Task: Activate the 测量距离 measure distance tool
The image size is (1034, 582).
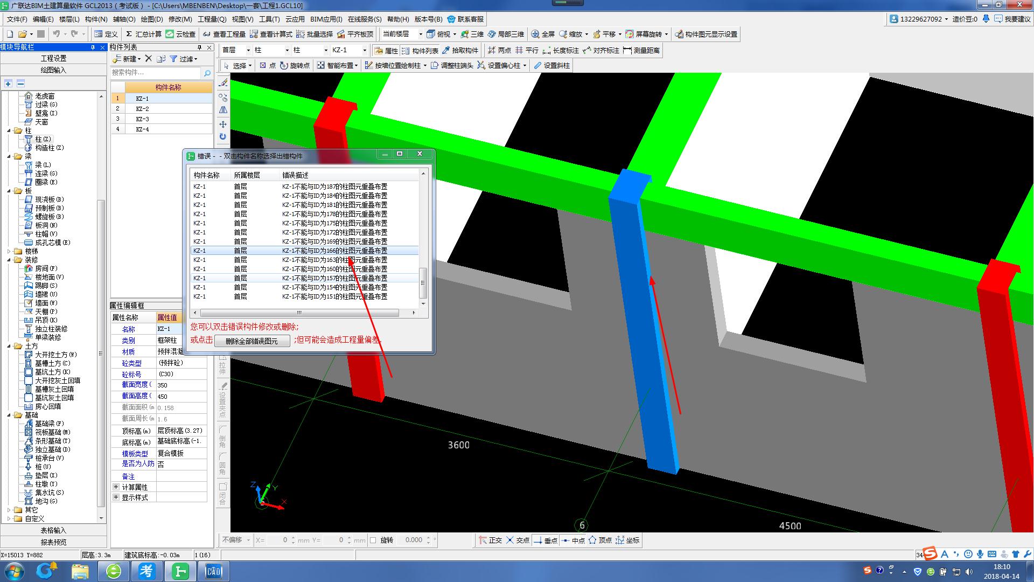Action: [641, 50]
